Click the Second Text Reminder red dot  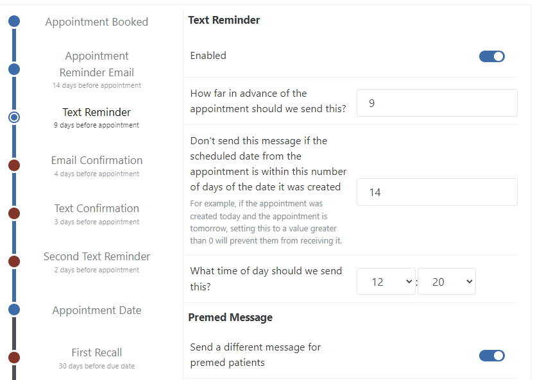(x=14, y=261)
